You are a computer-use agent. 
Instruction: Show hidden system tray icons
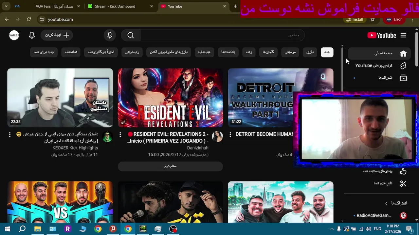tap(331, 229)
